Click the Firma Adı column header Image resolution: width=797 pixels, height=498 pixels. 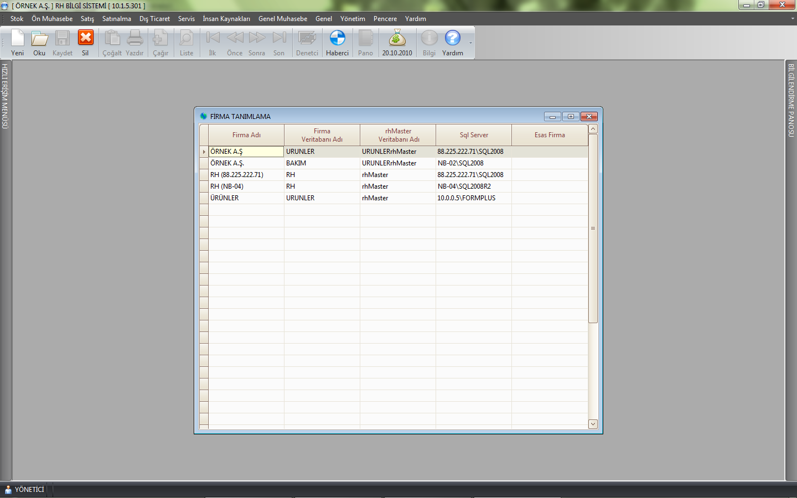246,135
